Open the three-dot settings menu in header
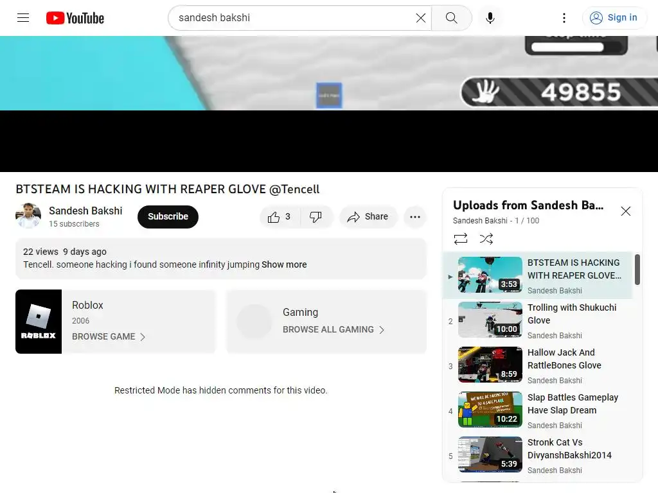This screenshot has width=658, height=493. click(564, 17)
